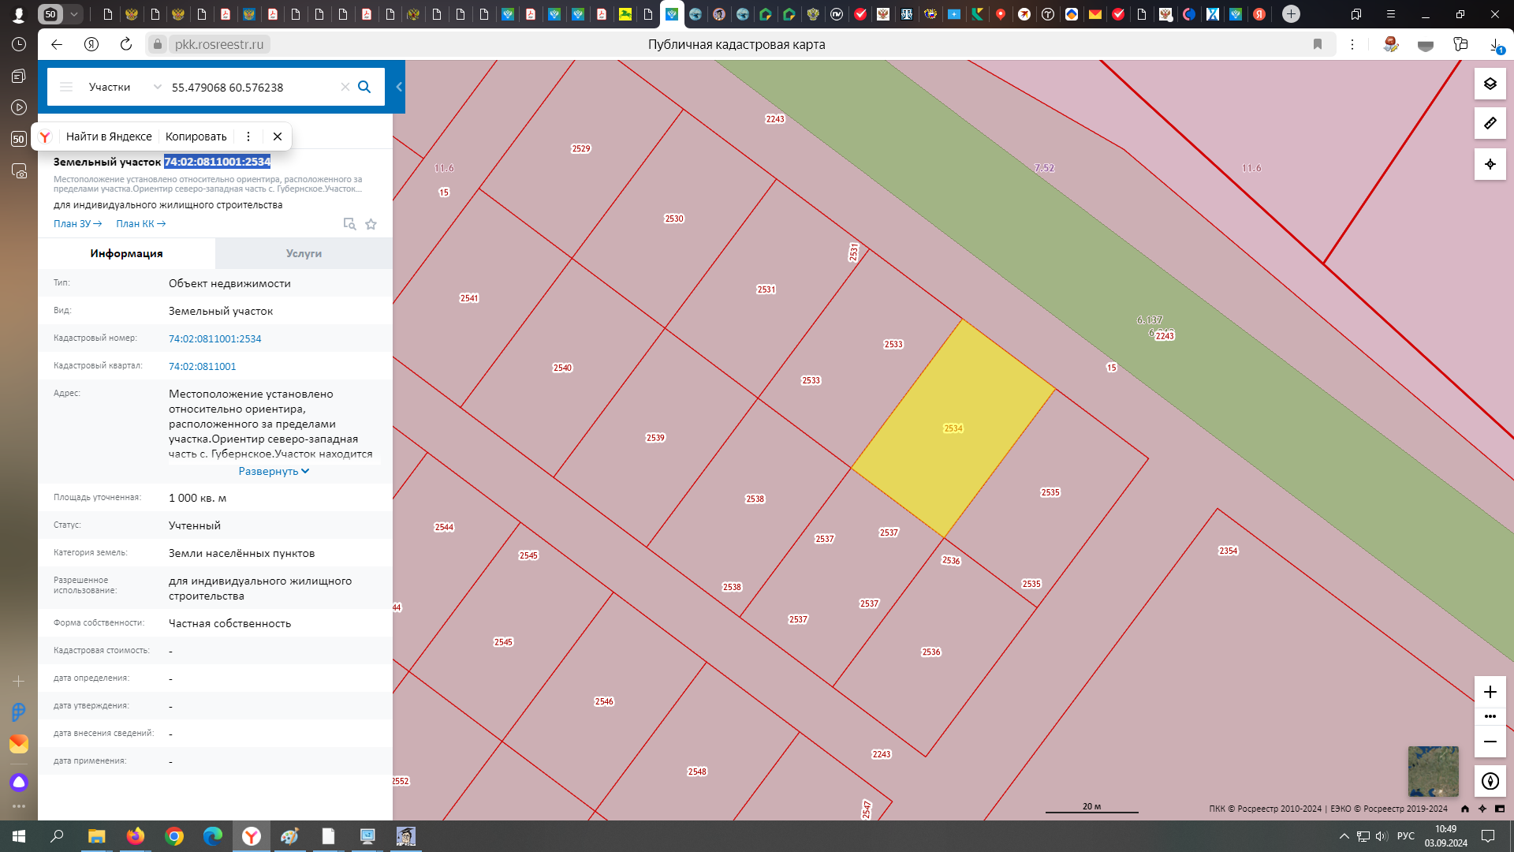
Task: Collapse the left info panel arrow
Action: (x=399, y=87)
